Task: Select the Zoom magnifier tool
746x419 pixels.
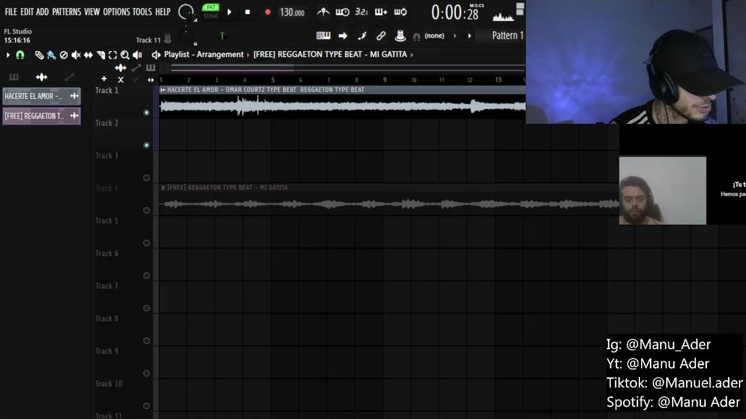Action: click(125, 55)
